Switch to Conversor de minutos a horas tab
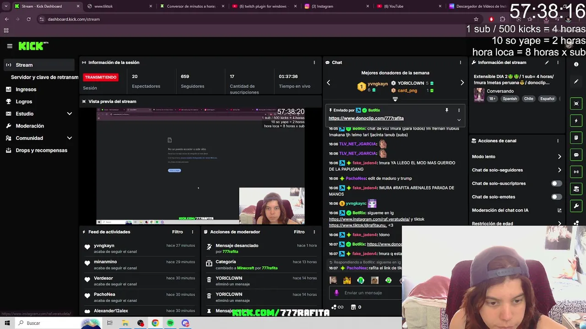586x329 pixels. tap(191, 6)
